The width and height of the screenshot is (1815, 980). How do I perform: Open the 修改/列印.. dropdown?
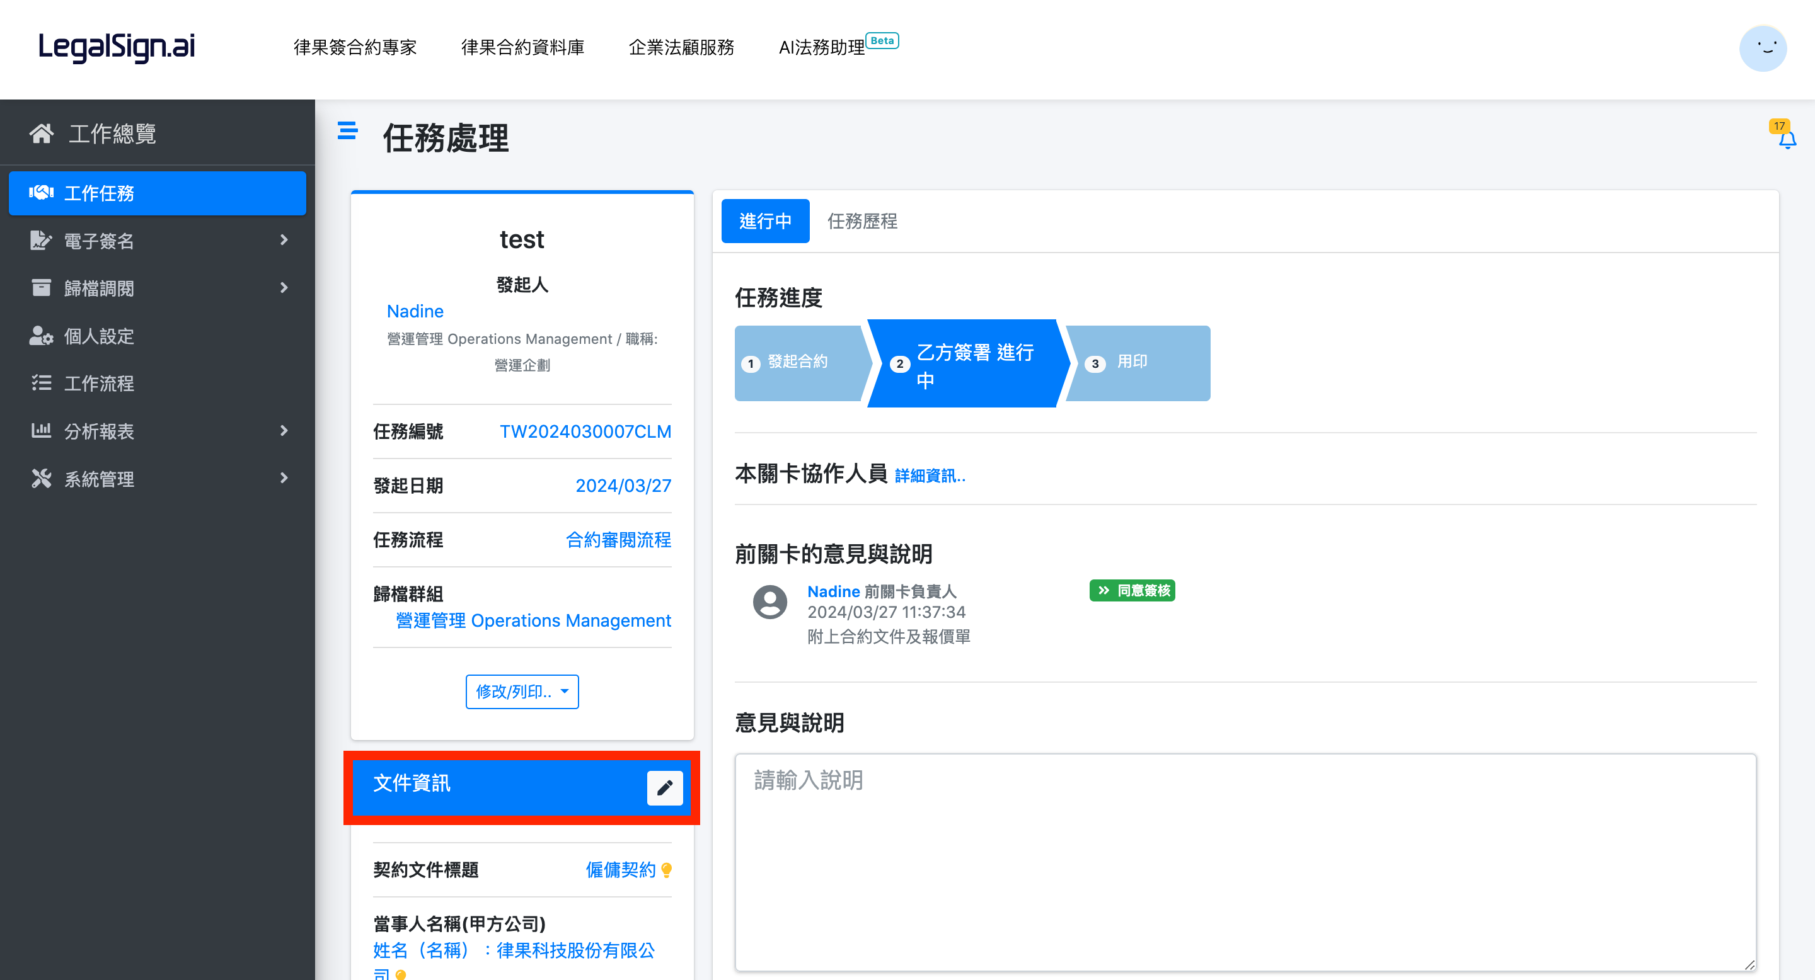coord(521,691)
